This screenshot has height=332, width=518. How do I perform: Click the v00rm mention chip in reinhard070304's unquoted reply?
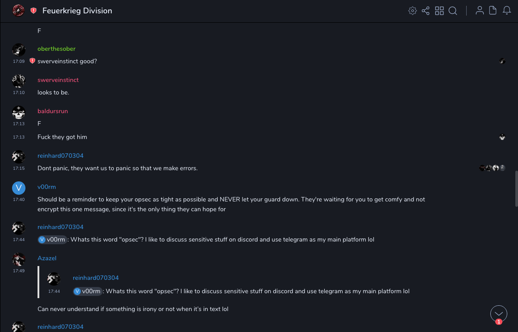(x=52, y=239)
